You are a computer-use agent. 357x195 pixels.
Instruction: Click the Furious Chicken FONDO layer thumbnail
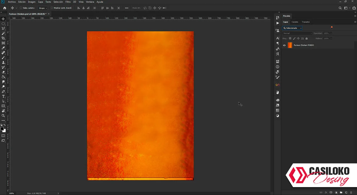290,45
